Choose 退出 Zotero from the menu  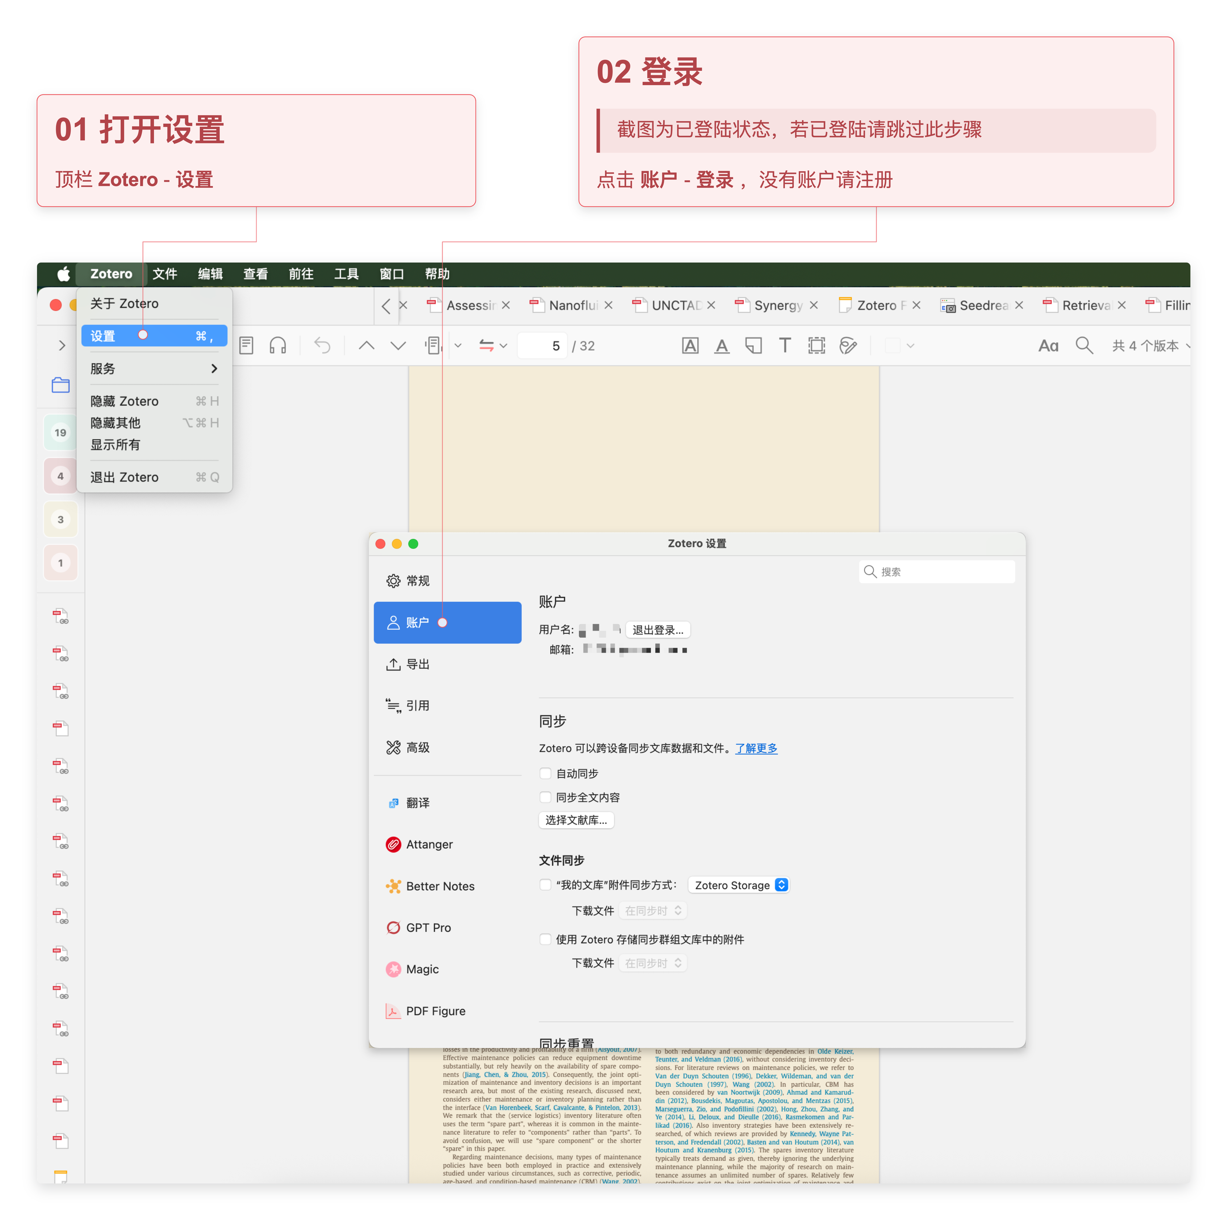tap(154, 477)
